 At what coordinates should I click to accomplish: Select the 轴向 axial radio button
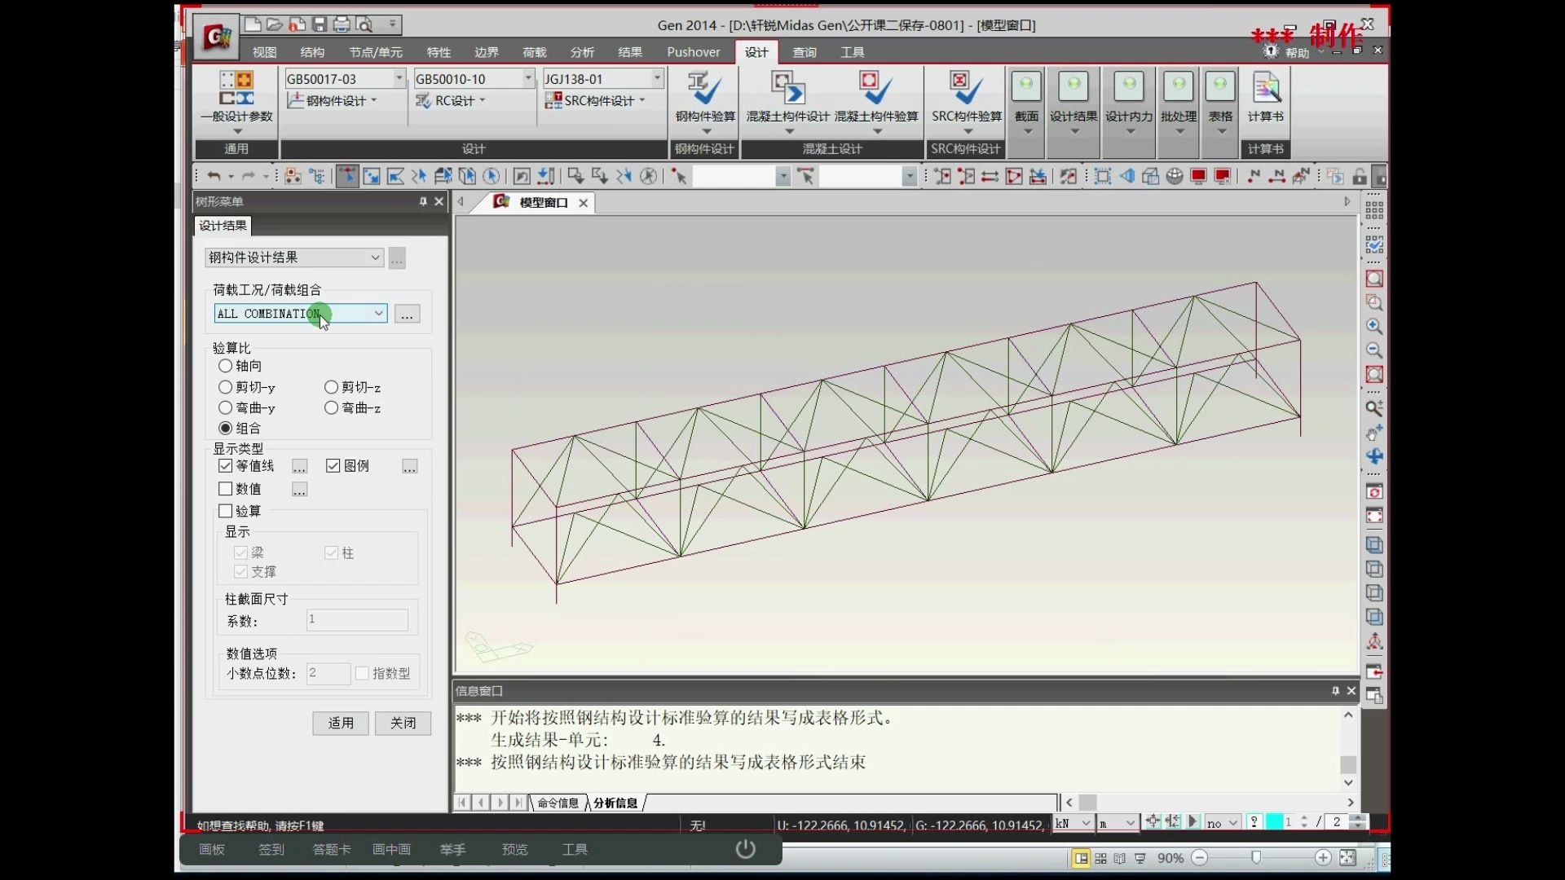[226, 366]
